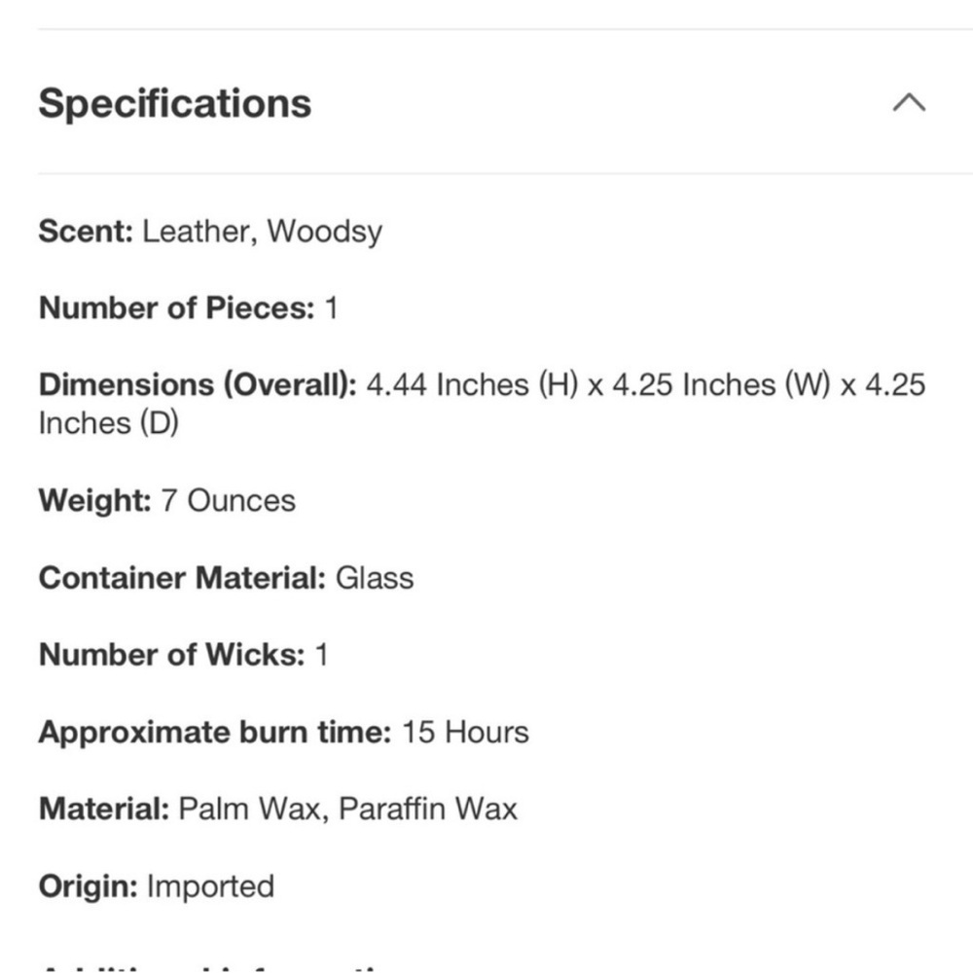The height and width of the screenshot is (973, 973).
Task: Tap the Imported origin value
Action: pos(210,886)
